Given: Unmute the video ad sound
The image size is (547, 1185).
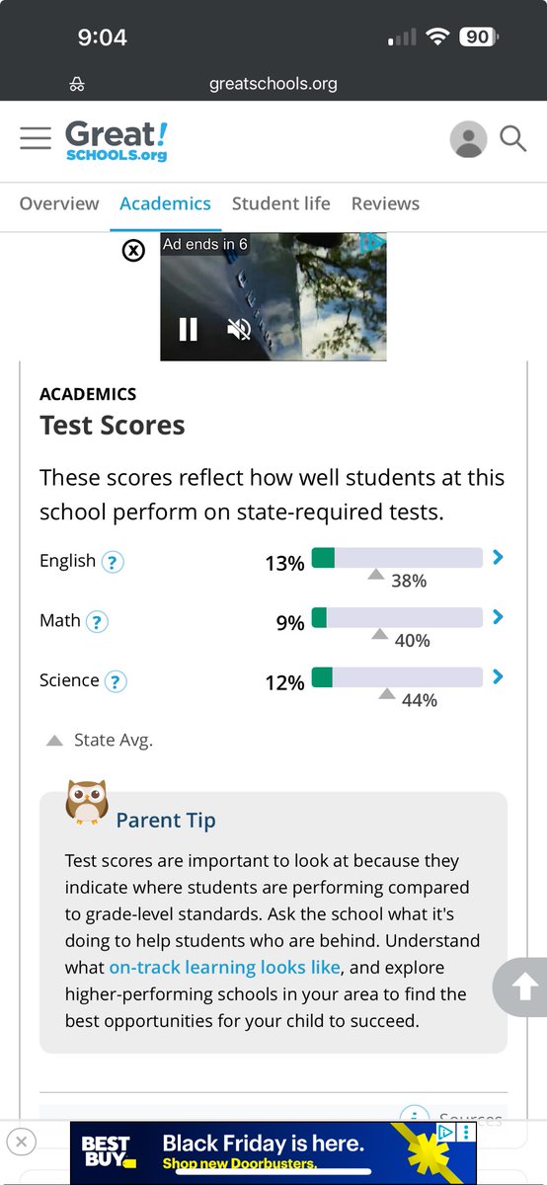Looking at the screenshot, I should [239, 329].
